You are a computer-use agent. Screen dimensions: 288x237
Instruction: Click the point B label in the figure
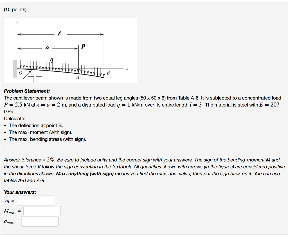(x=108, y=73)
